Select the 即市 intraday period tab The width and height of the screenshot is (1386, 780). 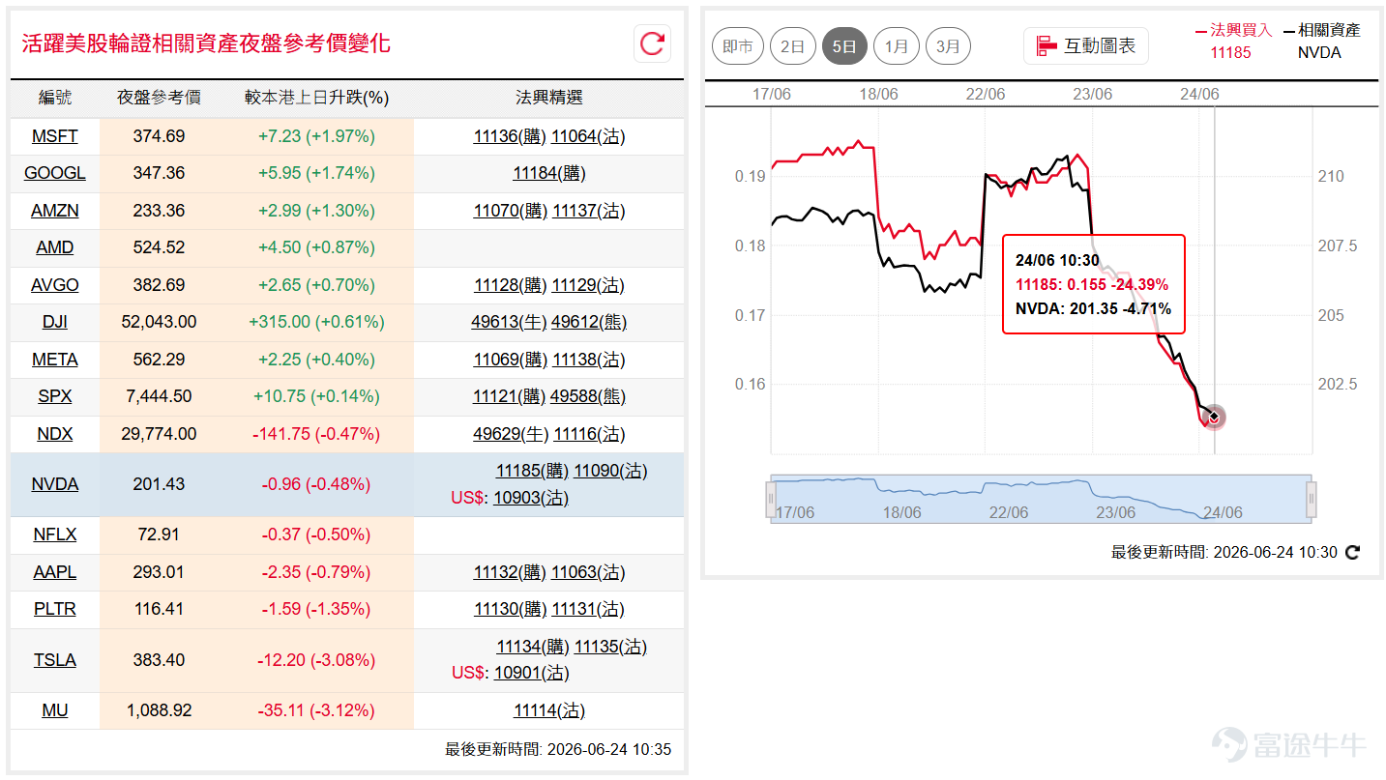tap(738, 46)
